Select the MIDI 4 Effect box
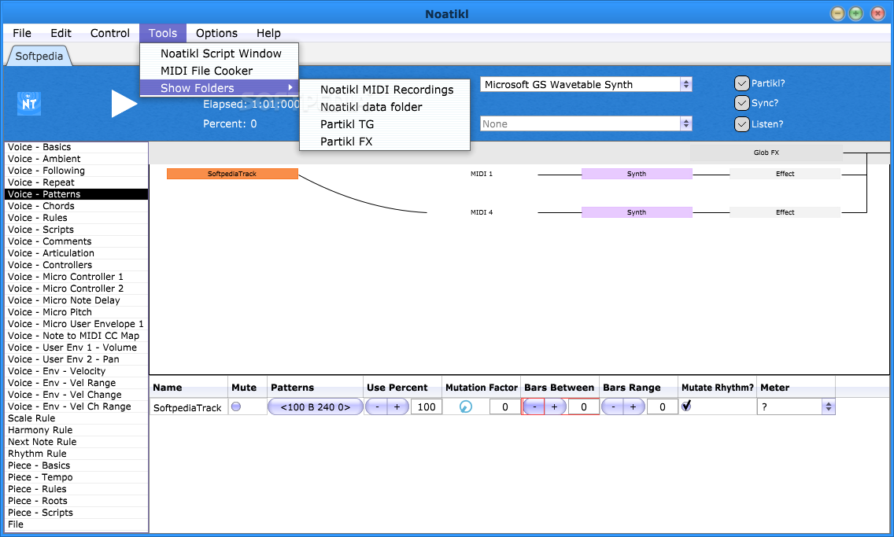This screenshot has width=894, height=537. coord(785,212)
